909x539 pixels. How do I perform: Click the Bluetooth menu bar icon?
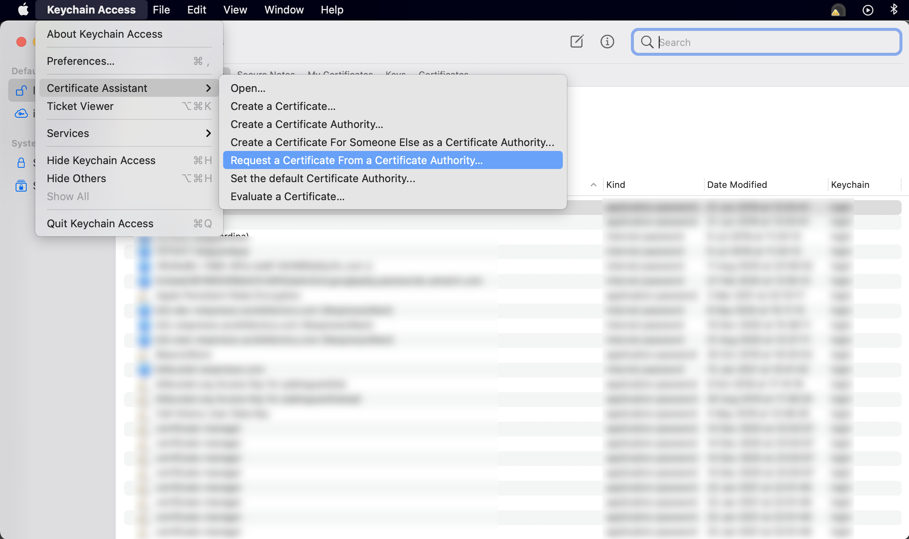[x=894, y=9]
